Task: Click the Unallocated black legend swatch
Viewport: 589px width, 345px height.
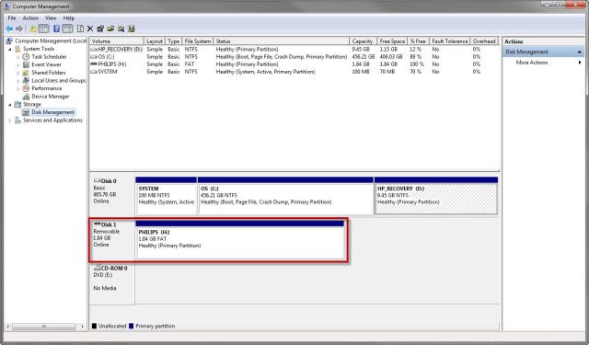Action: 94,326
